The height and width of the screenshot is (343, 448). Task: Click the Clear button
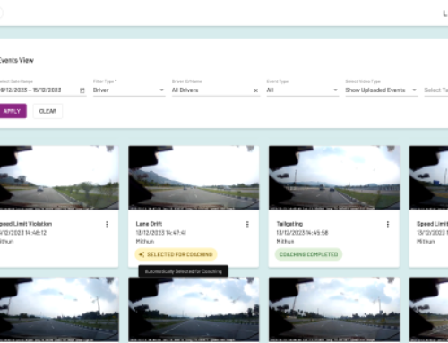pos(47,111)
